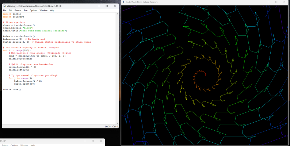Open Debug menu in bottom shell window

[x=5, y=145]
